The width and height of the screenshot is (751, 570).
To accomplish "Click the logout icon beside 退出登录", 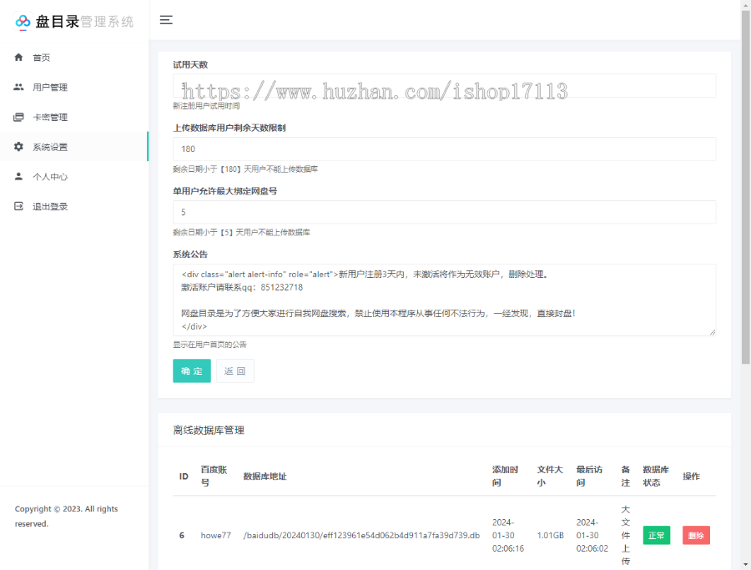I will click(x=18, y=206).
